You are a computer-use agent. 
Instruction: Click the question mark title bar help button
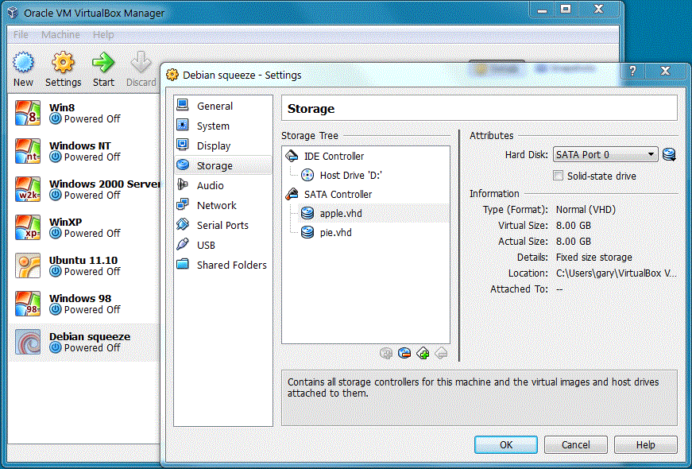click(x=632, y=71)
